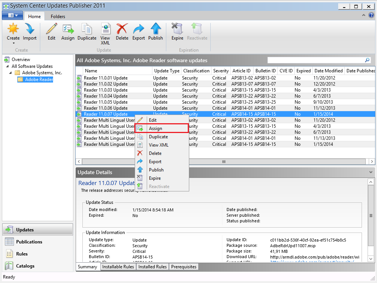
Task: Collapse the Adobe Systems, Inc. node
Action: [10, 73]
